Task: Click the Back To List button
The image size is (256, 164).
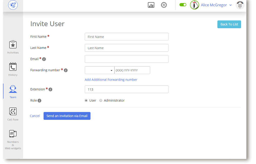Action: [229, 24]
